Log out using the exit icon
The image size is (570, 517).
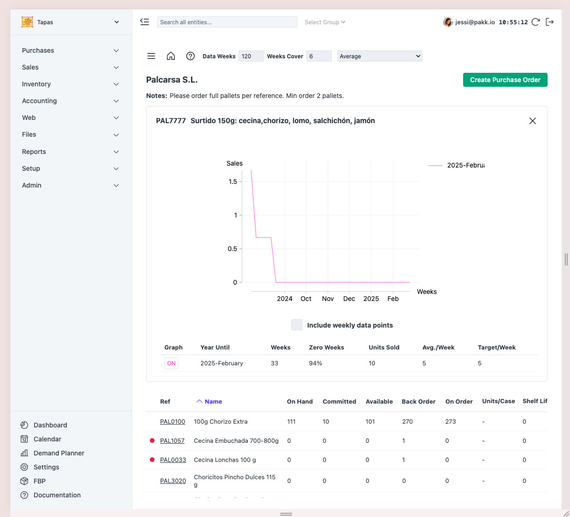click(x=550, y=22)
